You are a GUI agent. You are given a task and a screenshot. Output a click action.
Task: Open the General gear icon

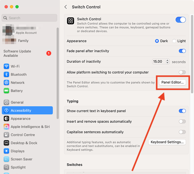tap(6, 102)
